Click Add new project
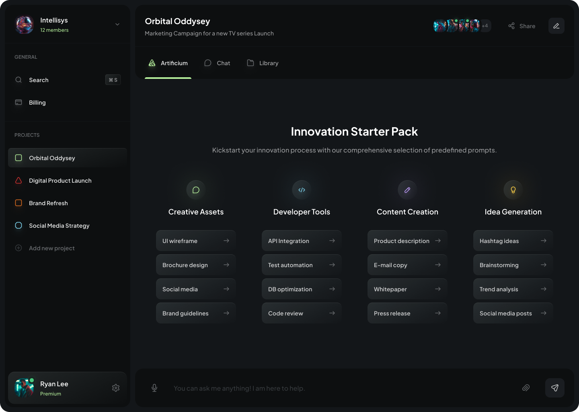The image size is (579, 412). (51, 248)
